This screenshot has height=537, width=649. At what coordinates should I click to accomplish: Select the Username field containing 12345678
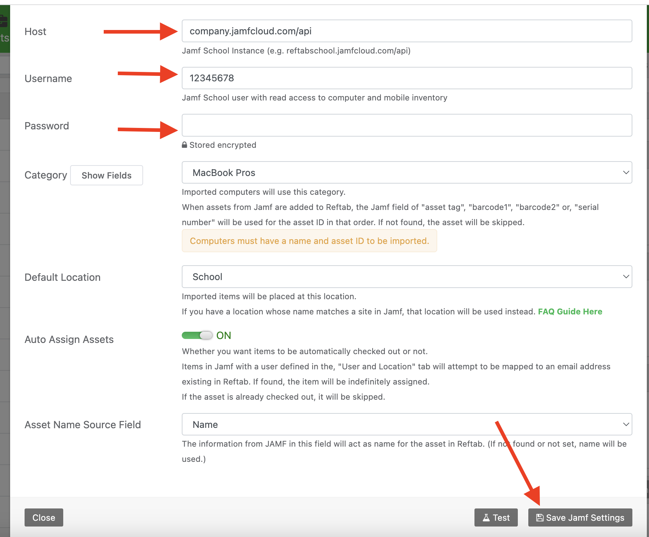point(407,78)
